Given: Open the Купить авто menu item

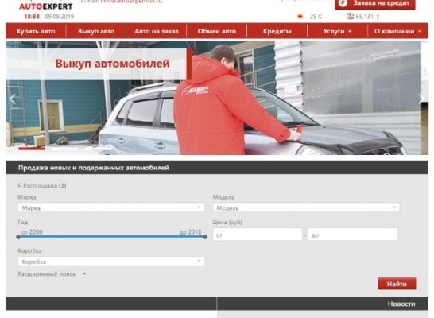Looking at the screenshot, I should 36,31.
